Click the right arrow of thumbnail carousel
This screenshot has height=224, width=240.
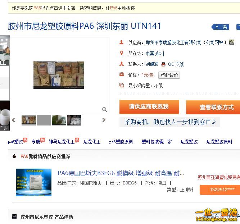click(x=104, y=120)
